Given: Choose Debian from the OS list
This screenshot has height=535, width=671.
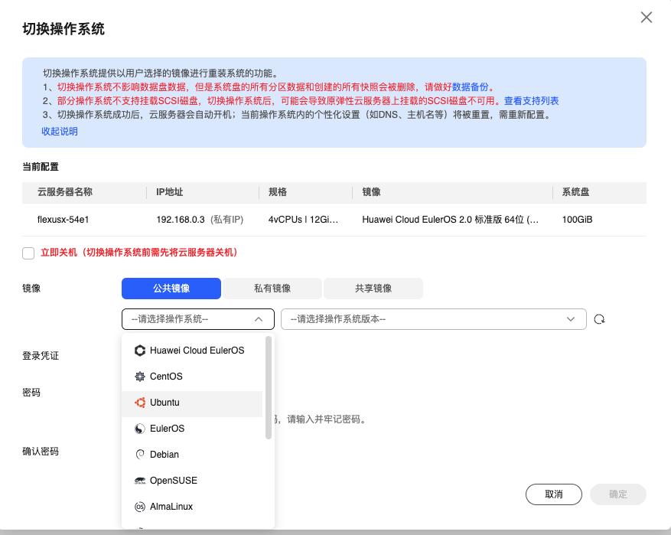Looking at the screenshot, I should [x=192, y=455].
